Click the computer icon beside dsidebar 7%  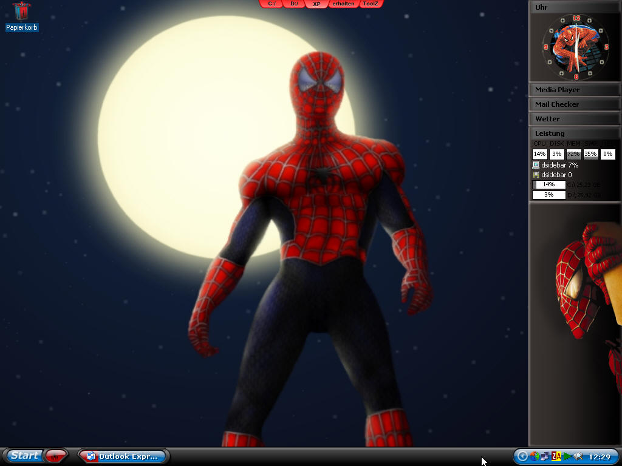pos(536,165)
